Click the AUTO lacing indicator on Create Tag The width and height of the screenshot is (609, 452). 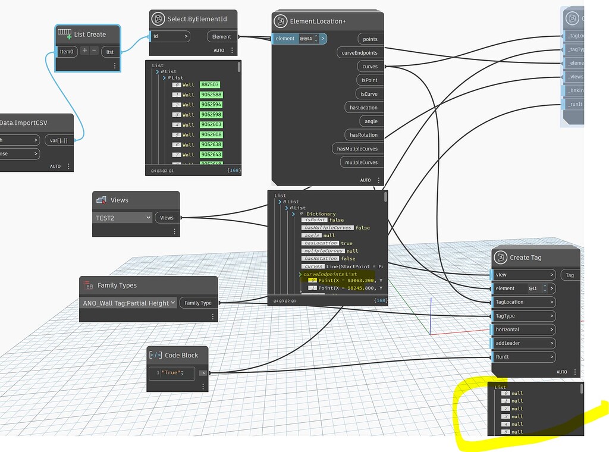point(561,372)
